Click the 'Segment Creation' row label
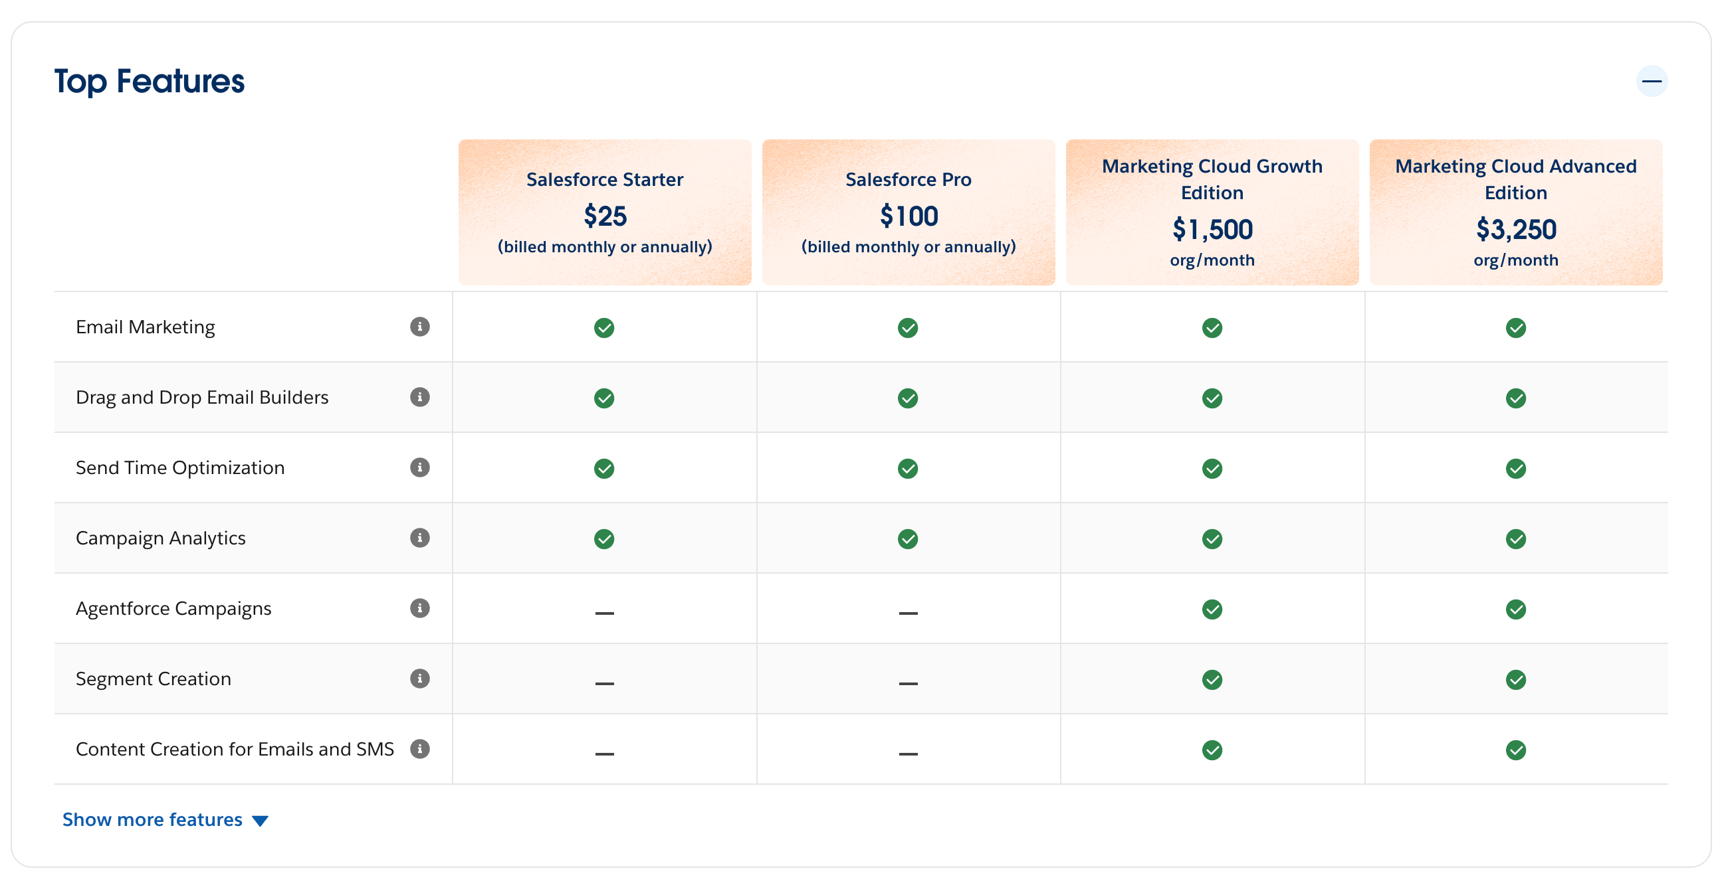Viewport: 1720px width, 887px height. [153, 679]
